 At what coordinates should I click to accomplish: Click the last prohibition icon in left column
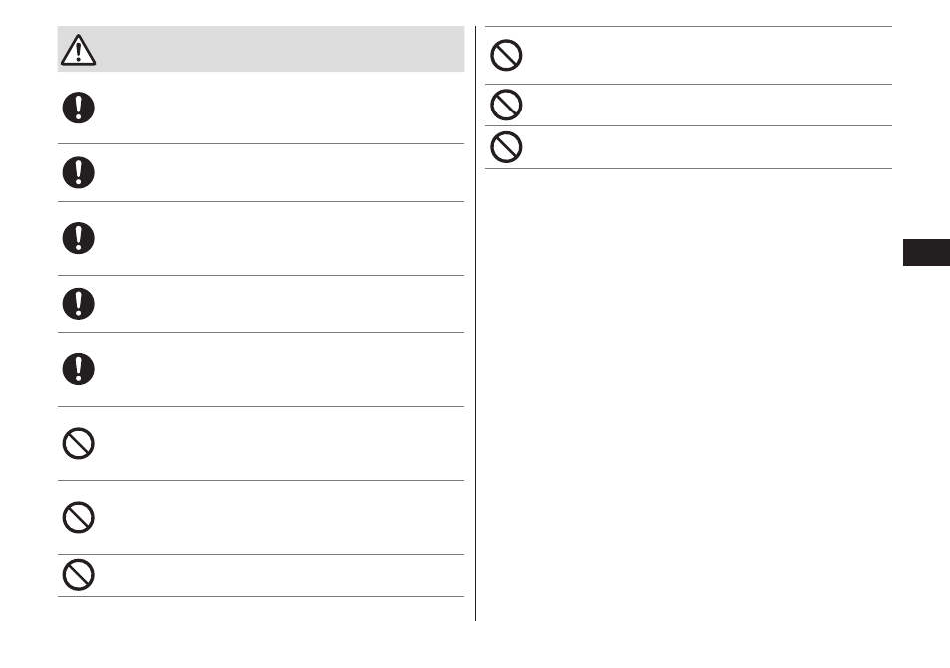point(78,575)
